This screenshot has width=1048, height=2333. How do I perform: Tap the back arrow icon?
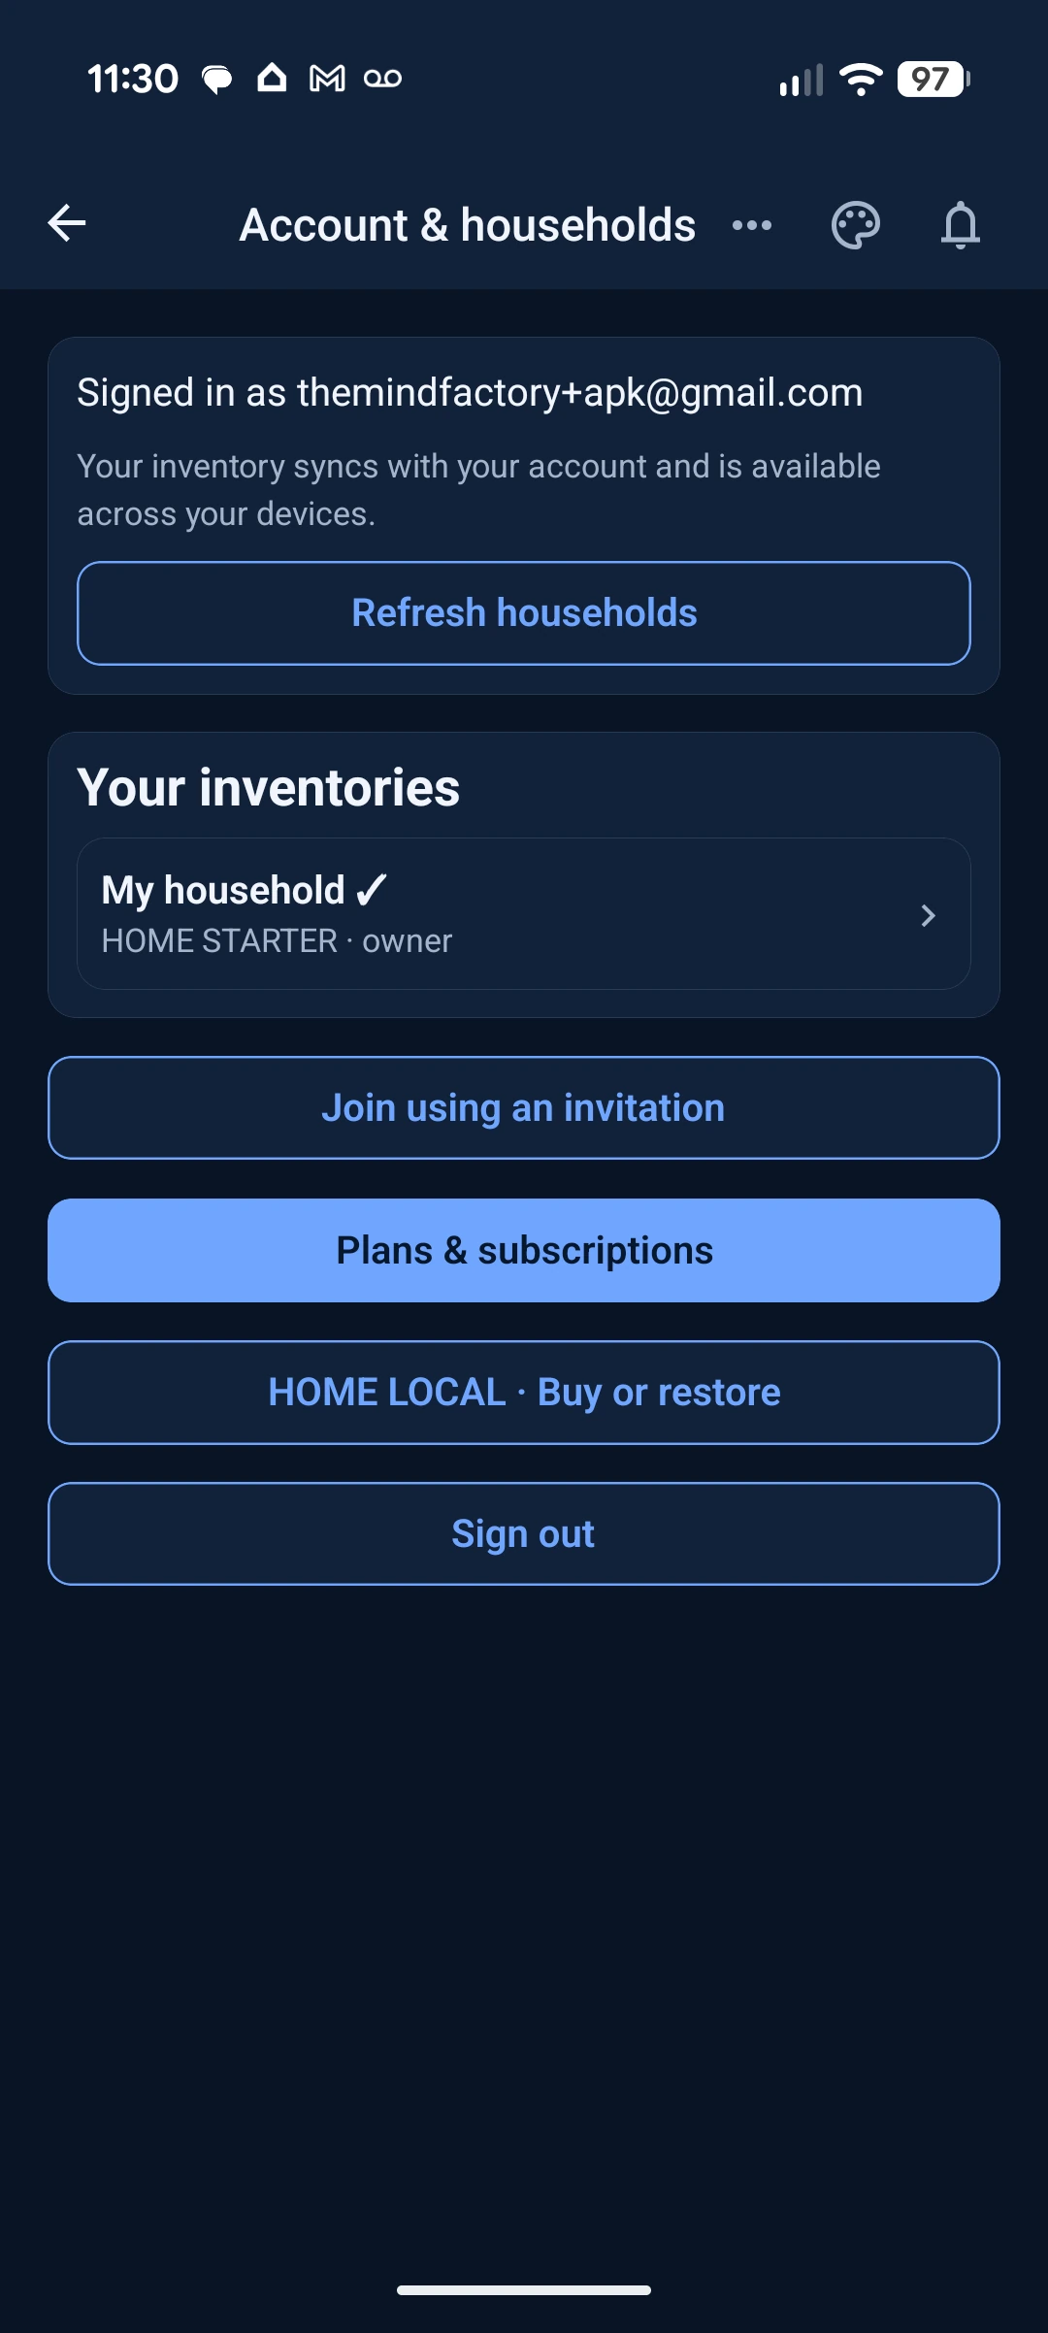(67, 223)
